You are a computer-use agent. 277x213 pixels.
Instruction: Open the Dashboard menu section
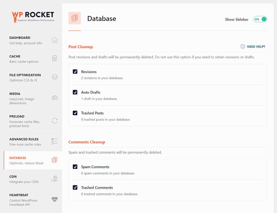(33, 40)
